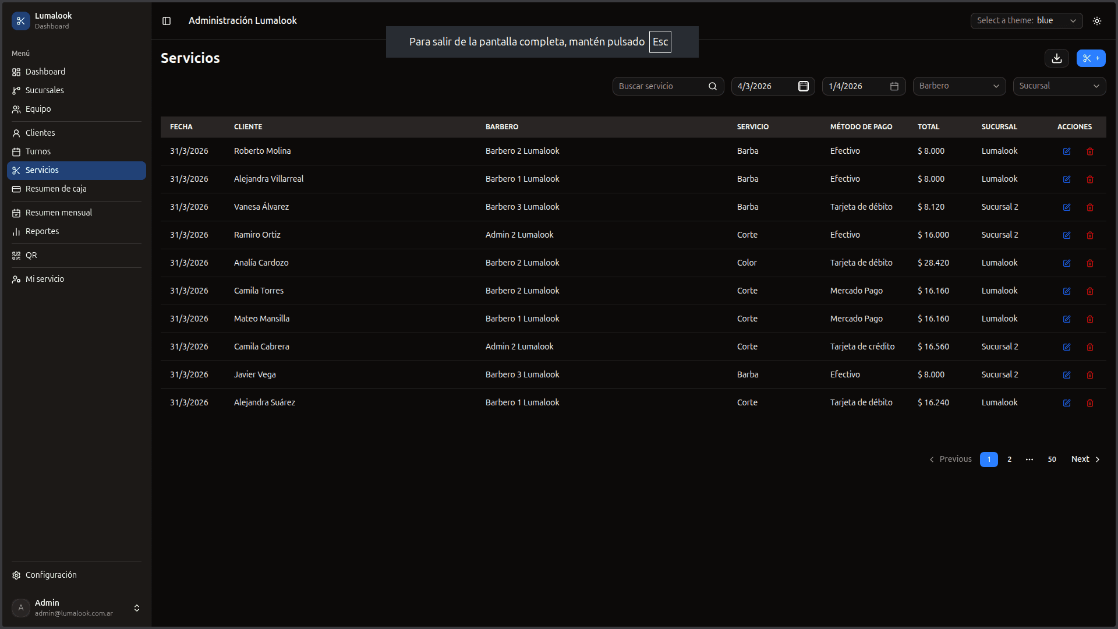
Task: Click the search magnifier icon
Action: point(713,86)
